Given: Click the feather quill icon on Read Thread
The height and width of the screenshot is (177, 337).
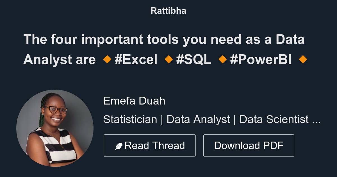Looking at the screenshot, I should 119,145.
